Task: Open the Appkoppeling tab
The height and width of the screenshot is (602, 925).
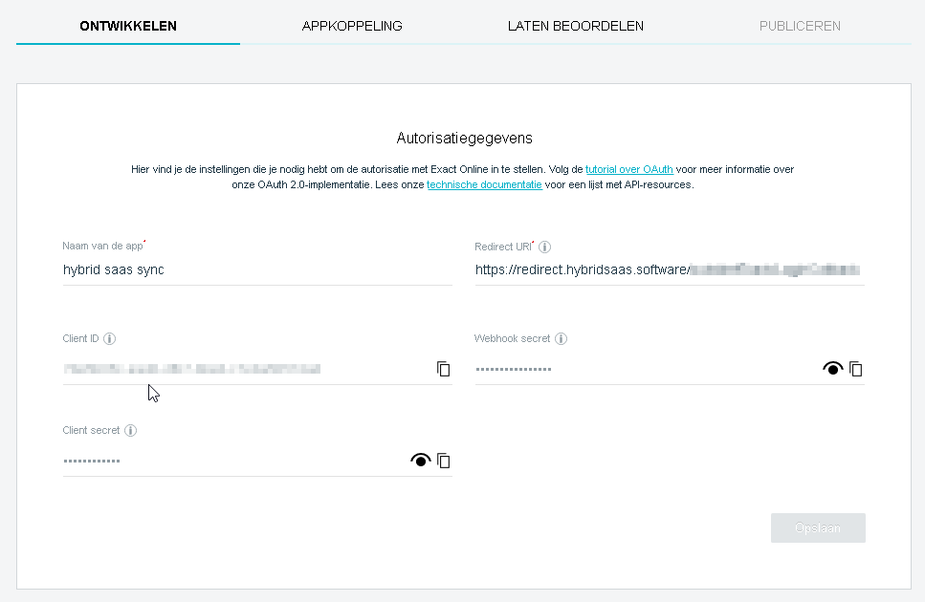Action: [x=352, y=26]
